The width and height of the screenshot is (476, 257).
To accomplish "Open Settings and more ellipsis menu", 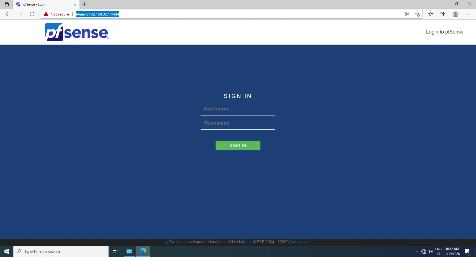I will coord(468,14).
